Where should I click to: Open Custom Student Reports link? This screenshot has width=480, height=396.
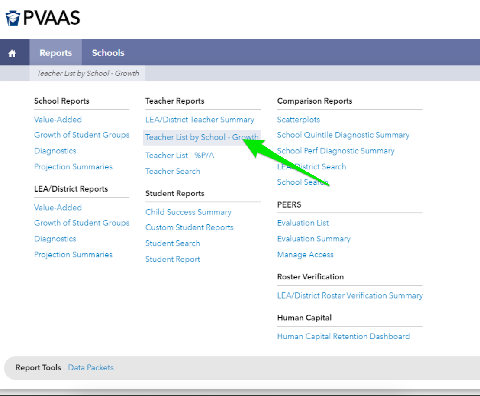(190, 227)
